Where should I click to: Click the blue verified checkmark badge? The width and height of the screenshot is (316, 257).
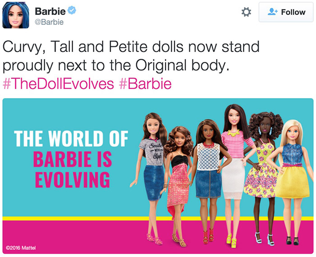pyautogui.click(x=71, y=10)
